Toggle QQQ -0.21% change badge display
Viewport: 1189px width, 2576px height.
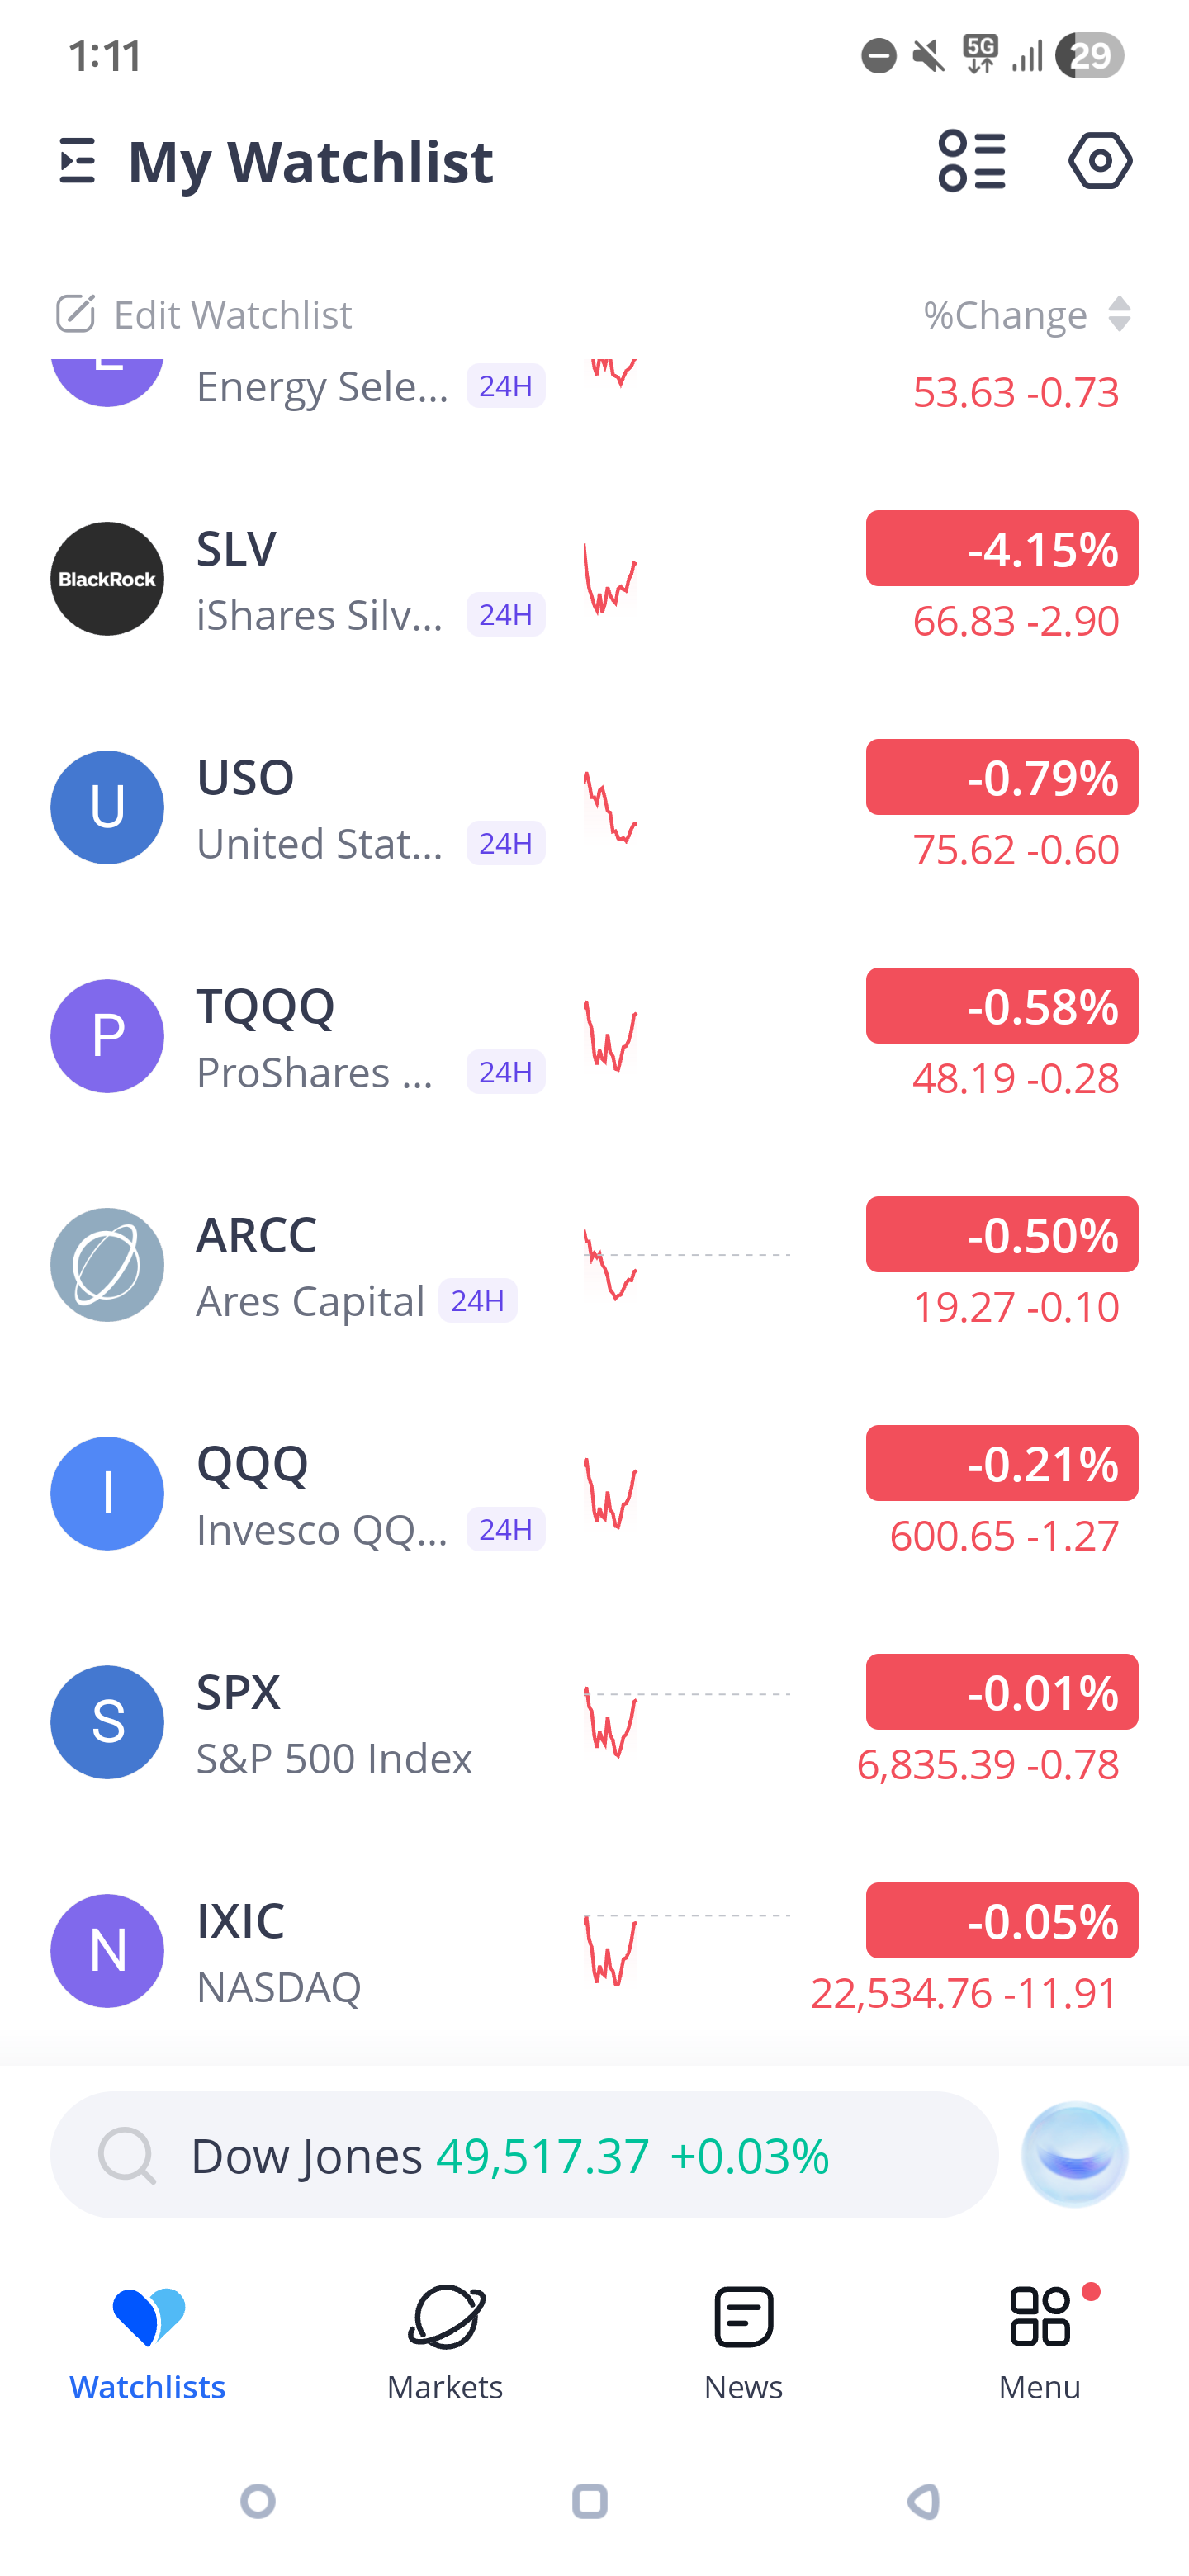click(x=1001, y=1463)
